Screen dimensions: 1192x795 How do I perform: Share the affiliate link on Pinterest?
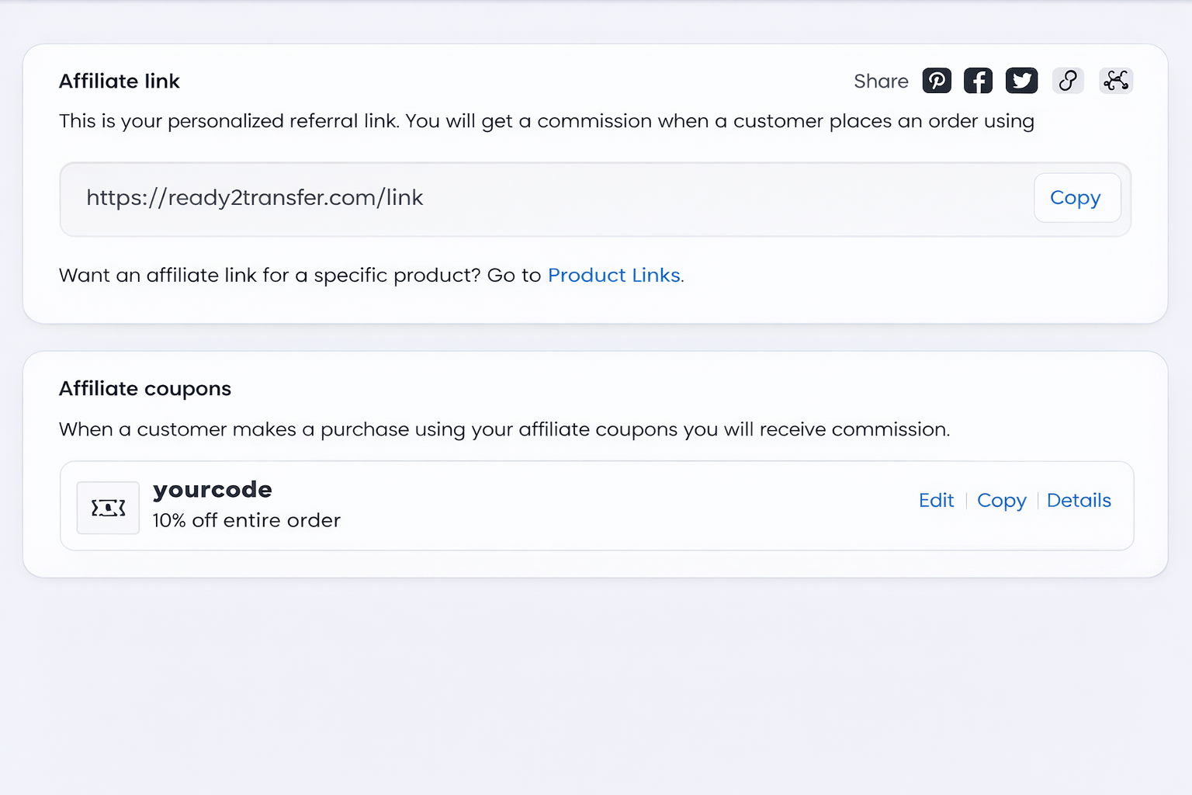tap(937, 81)
